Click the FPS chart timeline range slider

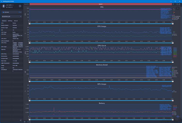pyautogui.click(x=100, y=23)
